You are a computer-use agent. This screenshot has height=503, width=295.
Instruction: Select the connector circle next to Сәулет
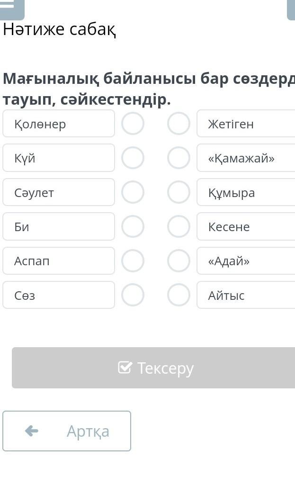coord(133,192)
